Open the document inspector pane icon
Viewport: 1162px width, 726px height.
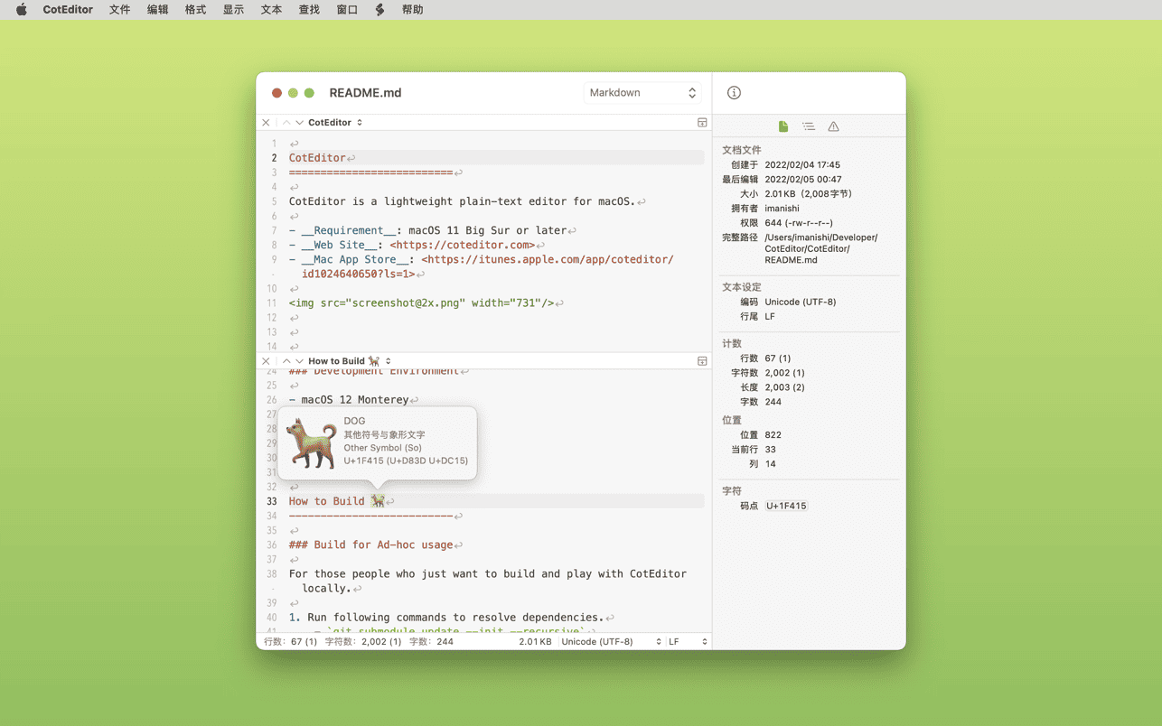coord(783,126)
